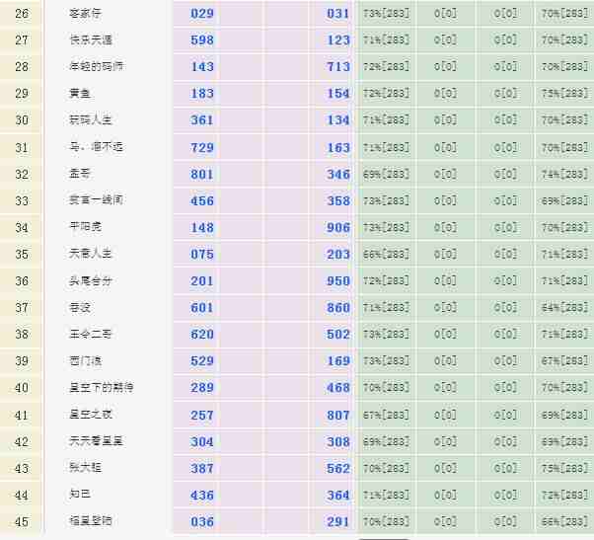The width and height of the screenshot is (594, 540).
Task: Open the 598 link in row 27
Action: click(x=202, y=40)
